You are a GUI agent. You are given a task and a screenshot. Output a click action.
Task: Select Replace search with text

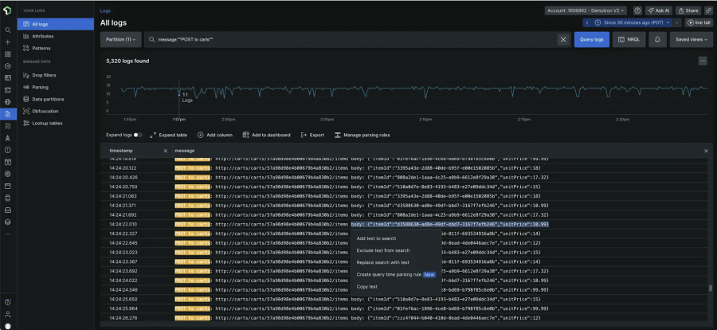point(382,263)
